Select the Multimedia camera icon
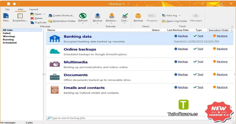This screenshot has height=124, width=236. click(55, 64)
